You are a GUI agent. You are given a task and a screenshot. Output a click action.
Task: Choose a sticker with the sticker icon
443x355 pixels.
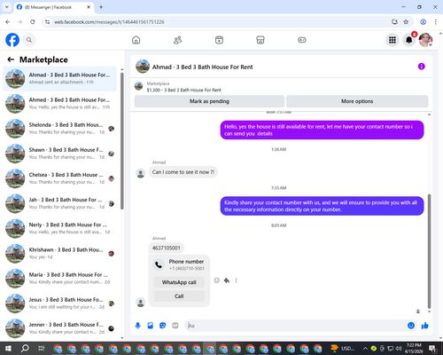click(163, 326)
